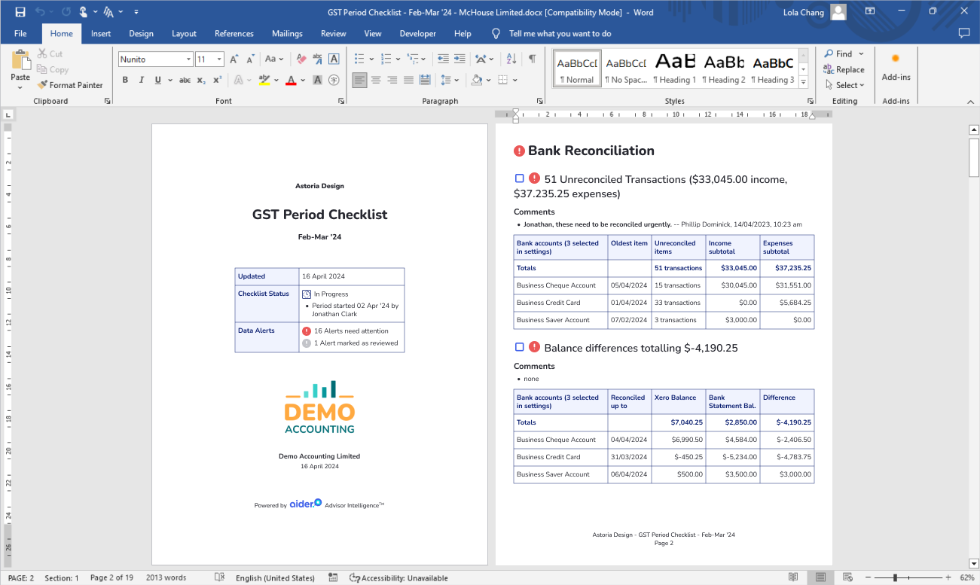The image size is (980, 585).
Task: Click the Replace button
Action: (844, 69)
